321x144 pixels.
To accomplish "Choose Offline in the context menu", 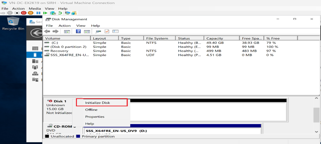I will point(91,110).
